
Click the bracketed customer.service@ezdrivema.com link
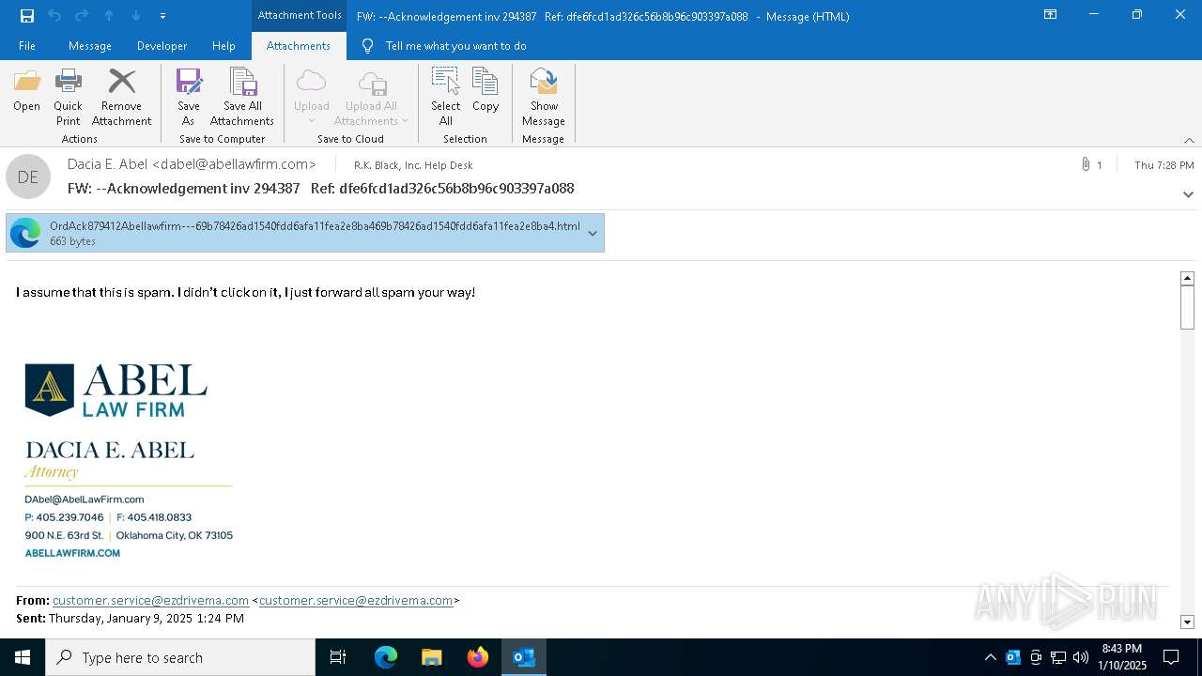[x=356, y=600]
